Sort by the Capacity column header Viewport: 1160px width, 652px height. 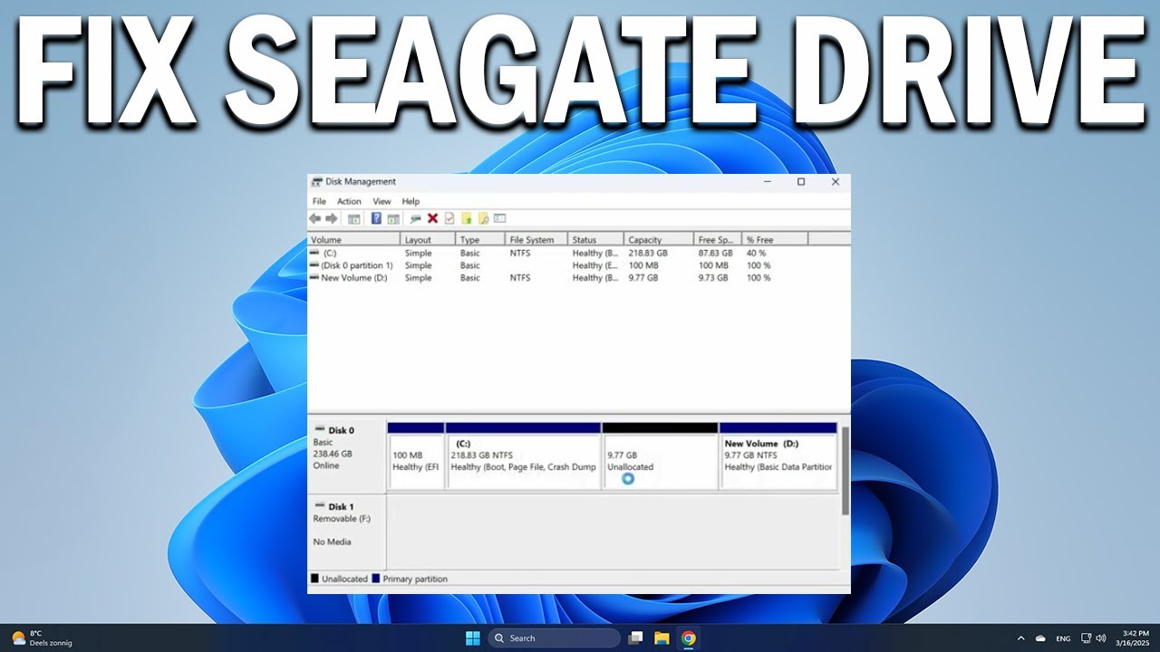point(658,239)
